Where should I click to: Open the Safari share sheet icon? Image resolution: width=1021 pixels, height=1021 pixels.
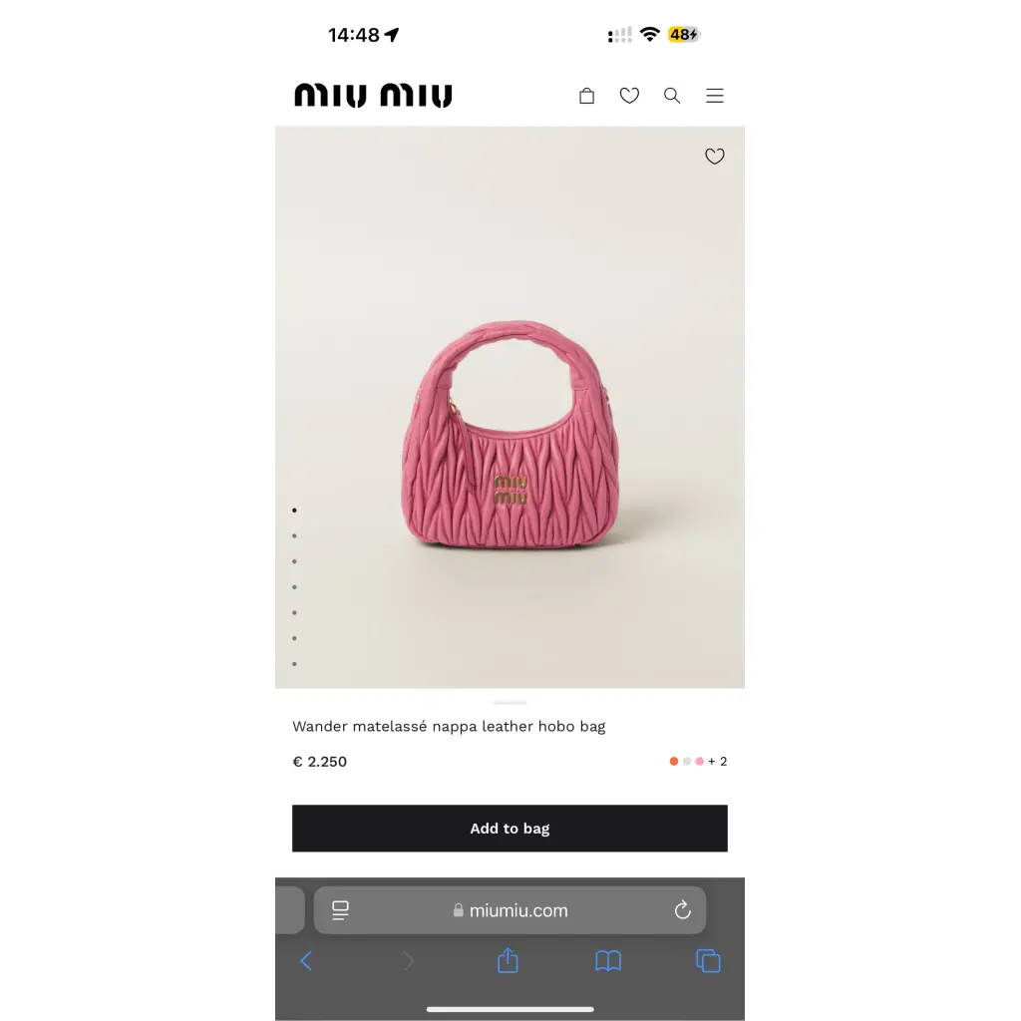pyautogui.click(x=508, y=960)
